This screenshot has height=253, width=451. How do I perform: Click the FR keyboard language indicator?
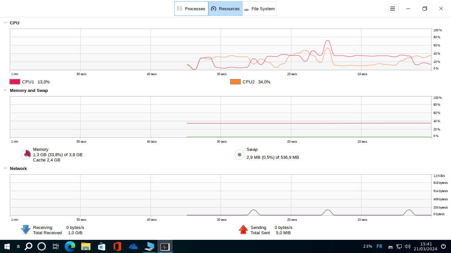tap(379, 246)
